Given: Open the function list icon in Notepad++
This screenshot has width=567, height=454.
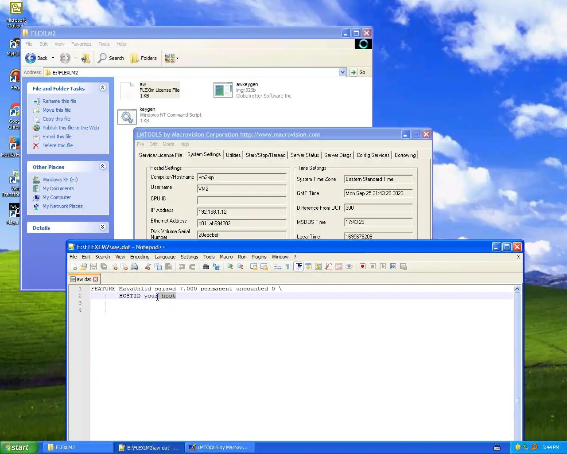Looking at the screenshot, I should (328, 266).
